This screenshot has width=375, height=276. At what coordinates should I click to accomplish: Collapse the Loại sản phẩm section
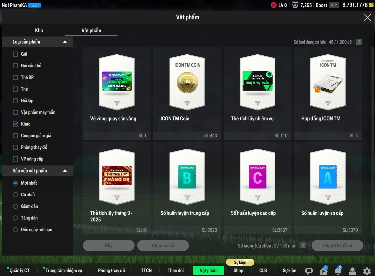pos(65,42)
